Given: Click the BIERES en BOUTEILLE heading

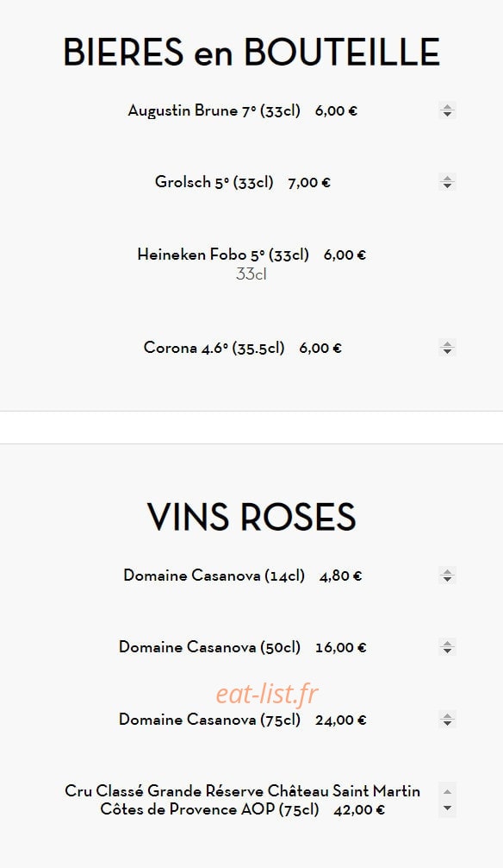Looking at the screenshot, I should [x=251, y=53].
